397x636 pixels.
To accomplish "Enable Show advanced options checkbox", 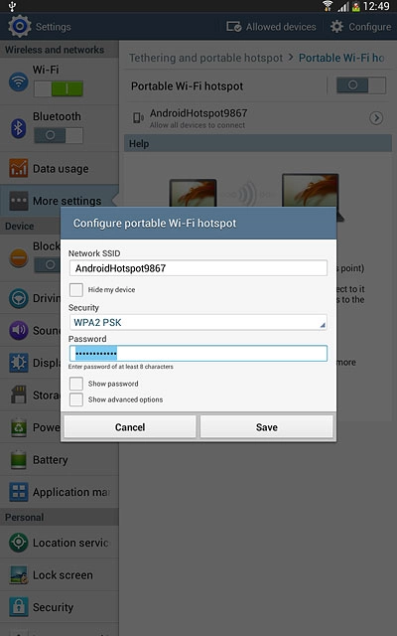I will click(76, 399).
